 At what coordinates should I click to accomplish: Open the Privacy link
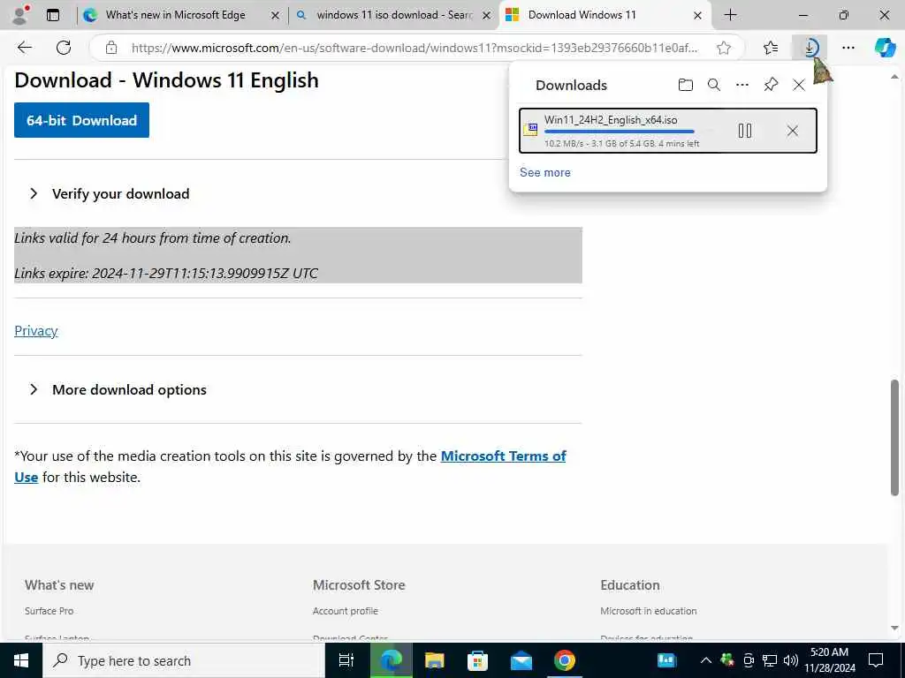[35, 331]
